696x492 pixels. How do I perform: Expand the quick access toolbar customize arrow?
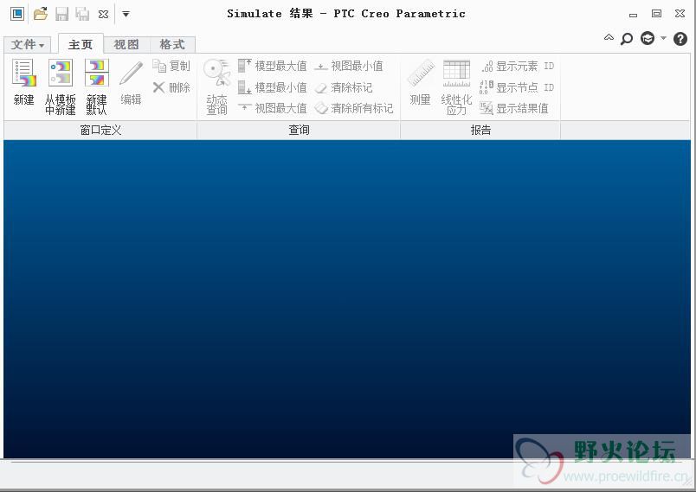[x=126, y=14]
